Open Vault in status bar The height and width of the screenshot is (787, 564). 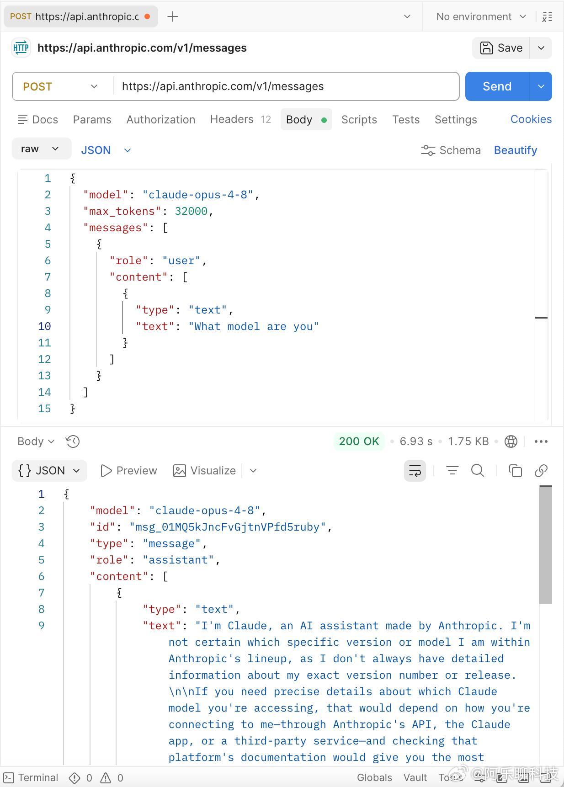[415, 778]
